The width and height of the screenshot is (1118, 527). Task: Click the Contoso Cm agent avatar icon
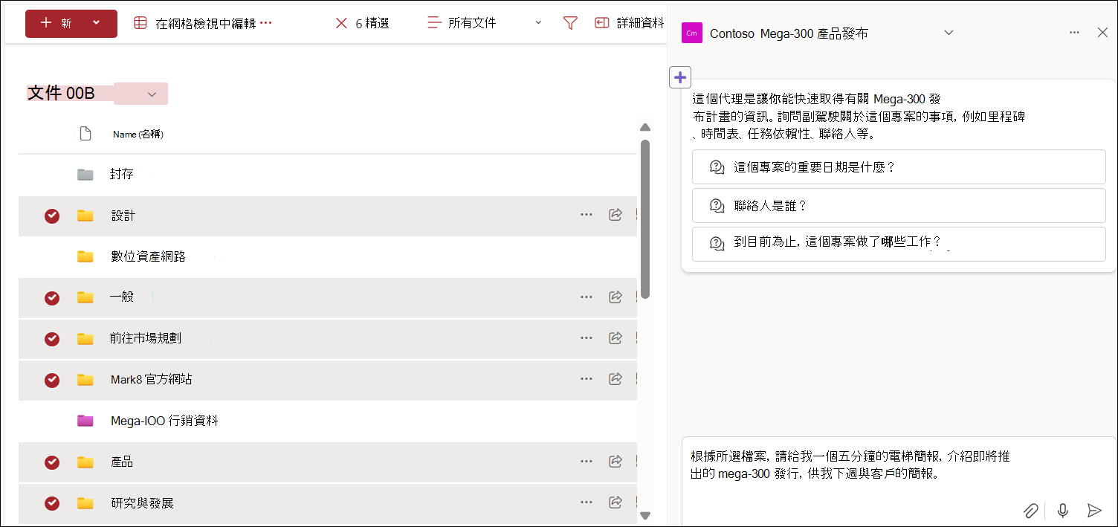coord(692,33)
